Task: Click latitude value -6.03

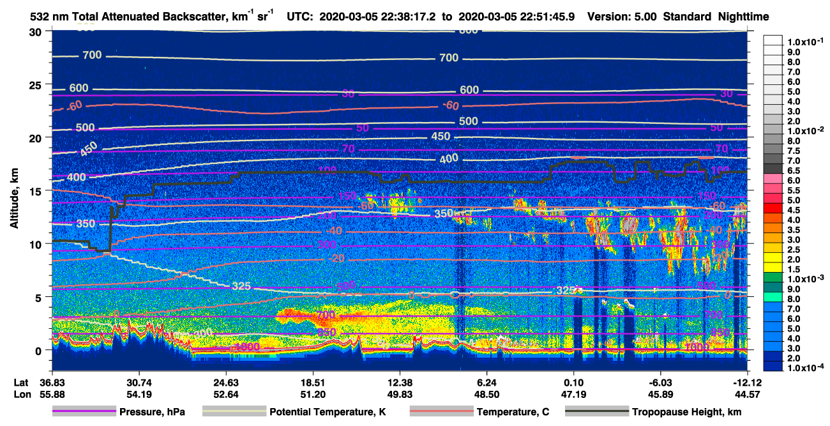Action: point(660,383)
